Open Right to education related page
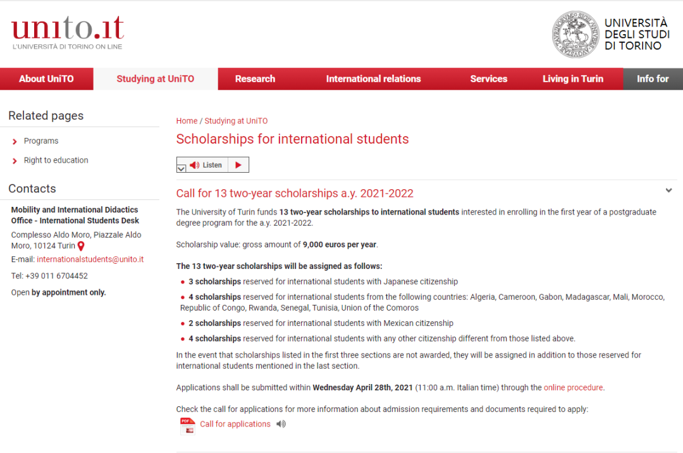The image size is (683, 453). [x=56, y=160]
